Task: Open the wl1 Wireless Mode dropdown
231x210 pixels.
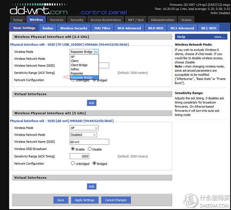Action: point(84,128)
